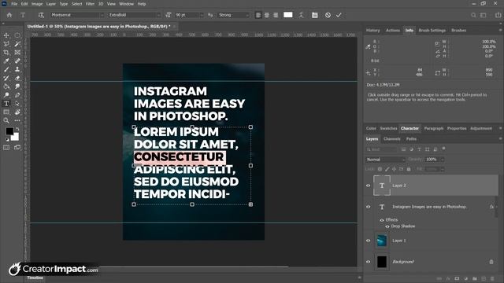
Task: Select the Crop tool
Action: (x=6, y=53)
